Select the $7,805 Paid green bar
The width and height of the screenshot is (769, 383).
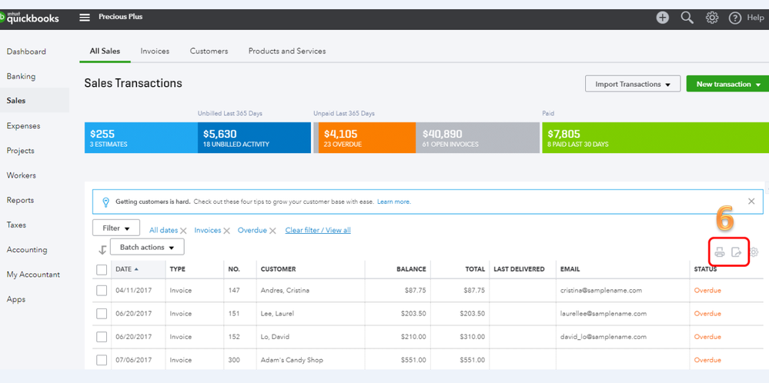pos(655,138)
